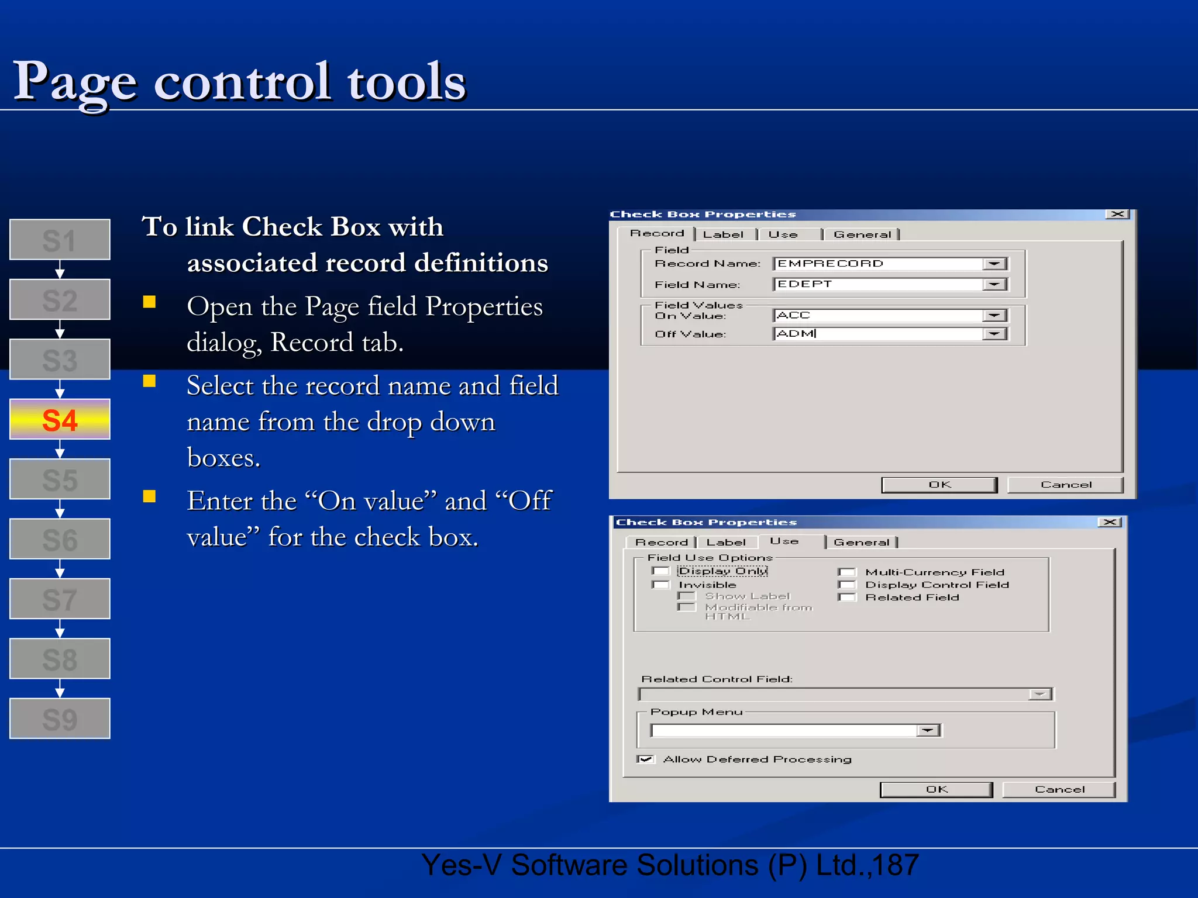Close the upper Check Box Properties dialog
The image size is (1198, 898).
(1117, 214)
